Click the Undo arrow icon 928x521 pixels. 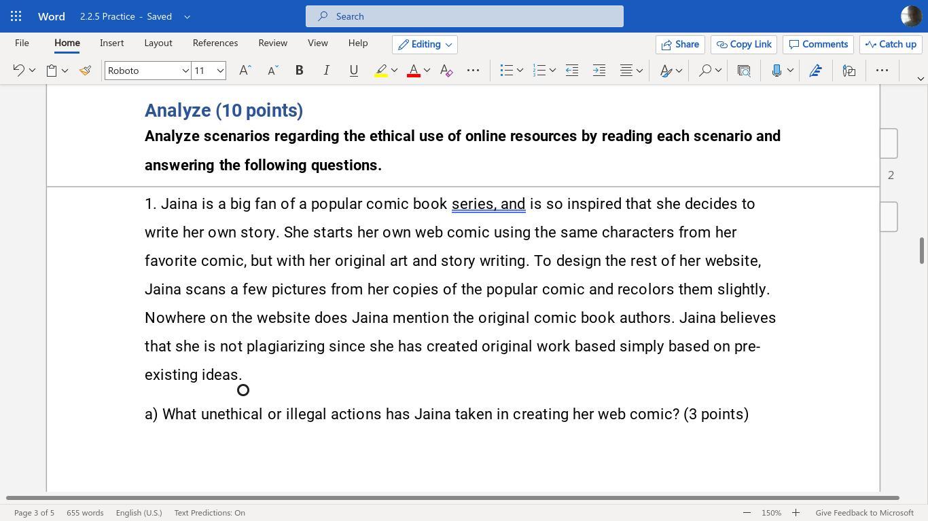19,71
